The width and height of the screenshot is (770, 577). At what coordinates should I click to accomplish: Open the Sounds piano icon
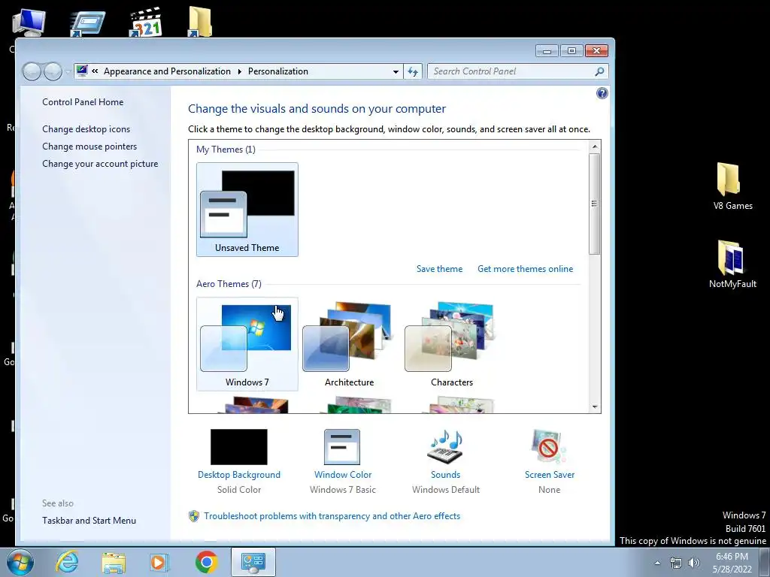click(445, 447)
